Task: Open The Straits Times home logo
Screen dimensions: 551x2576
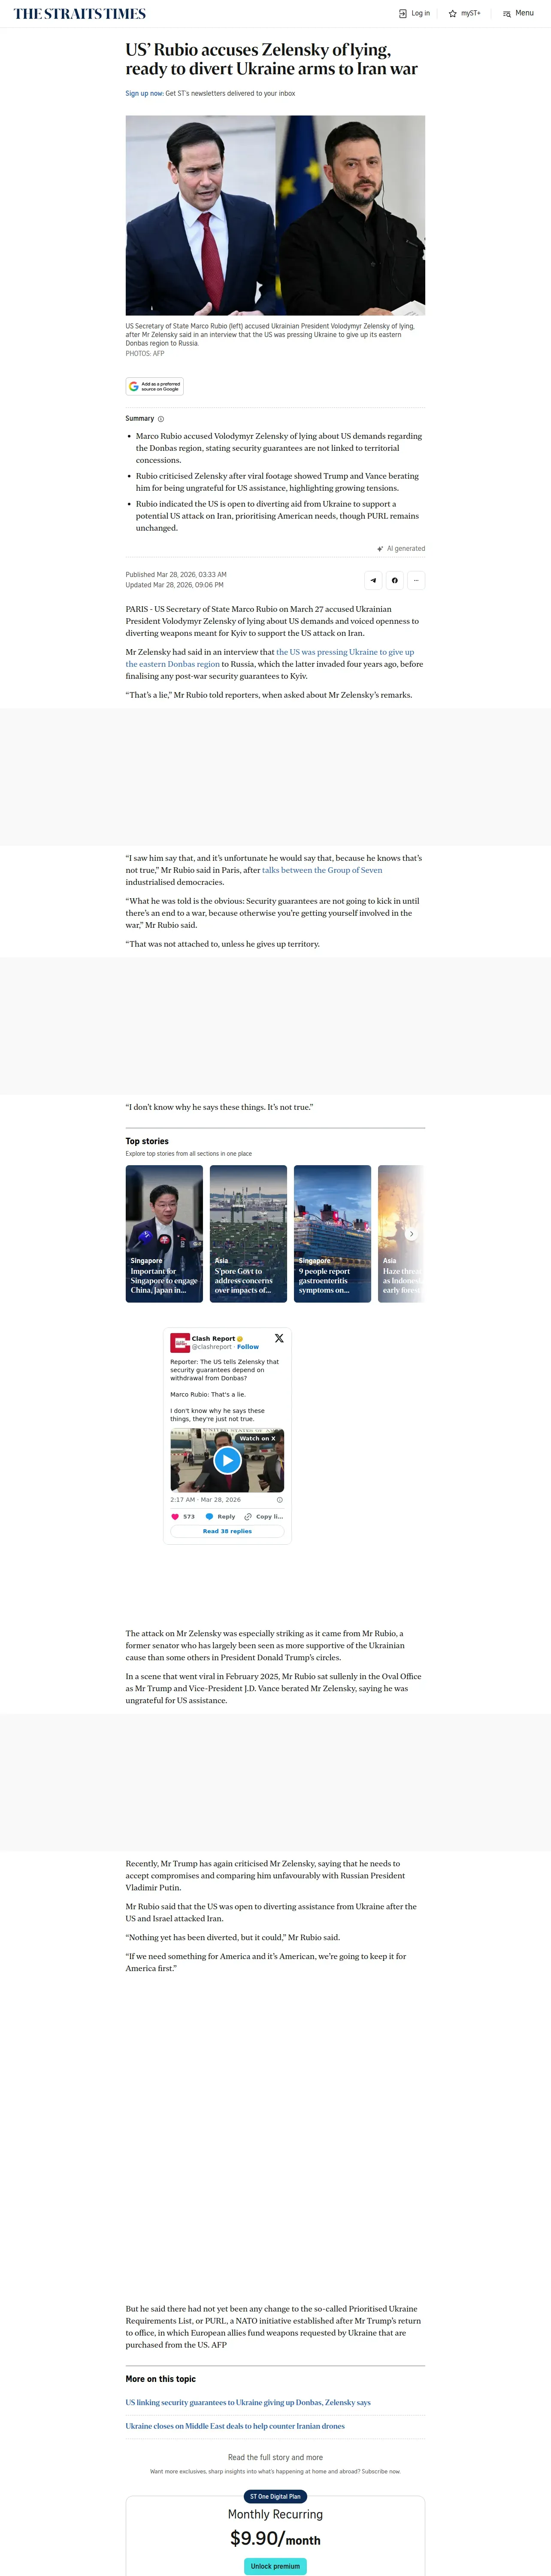Action: pos(80,14)
